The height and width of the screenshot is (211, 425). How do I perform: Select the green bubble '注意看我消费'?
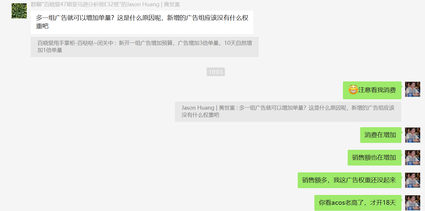point(372,90)
